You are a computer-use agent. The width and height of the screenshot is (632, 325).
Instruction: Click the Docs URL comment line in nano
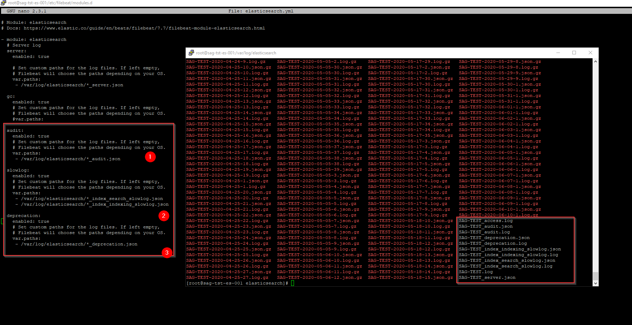tap(133, 28)
